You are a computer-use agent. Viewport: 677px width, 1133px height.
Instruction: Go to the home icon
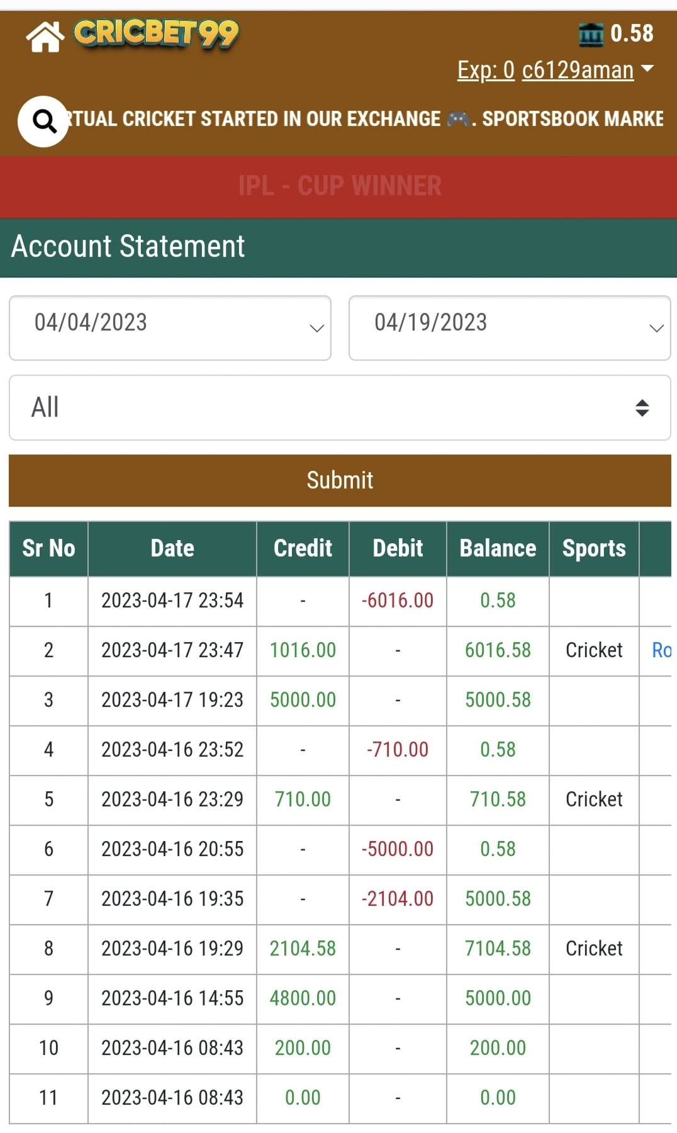(x=45, y=37)
